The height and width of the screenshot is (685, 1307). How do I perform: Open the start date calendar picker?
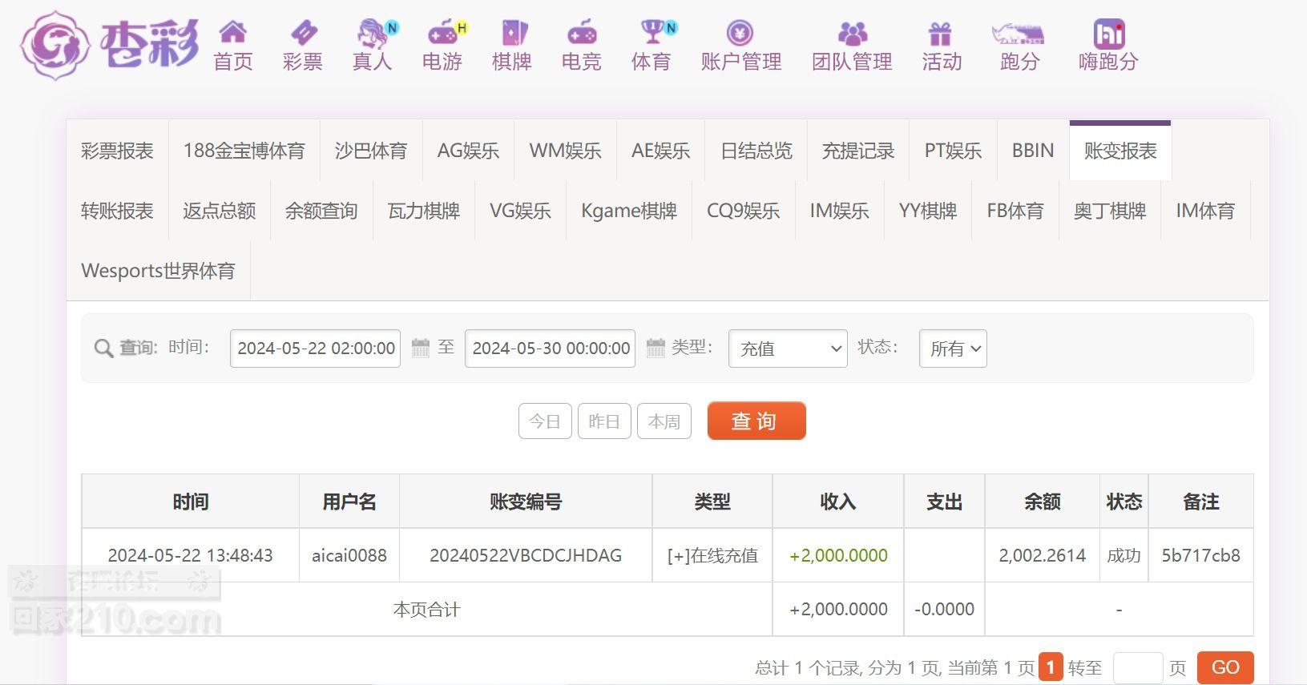coord(421,348)
